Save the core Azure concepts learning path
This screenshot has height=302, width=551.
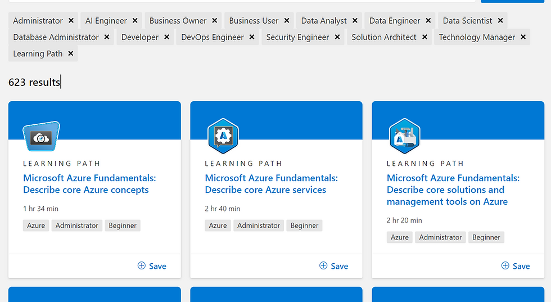point(152,266)
